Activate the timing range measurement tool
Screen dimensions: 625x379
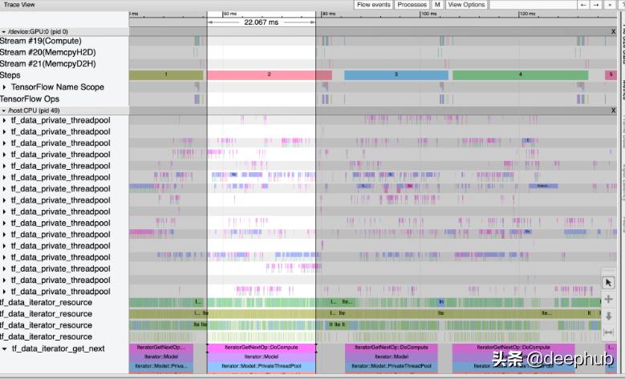pos(608,332)
